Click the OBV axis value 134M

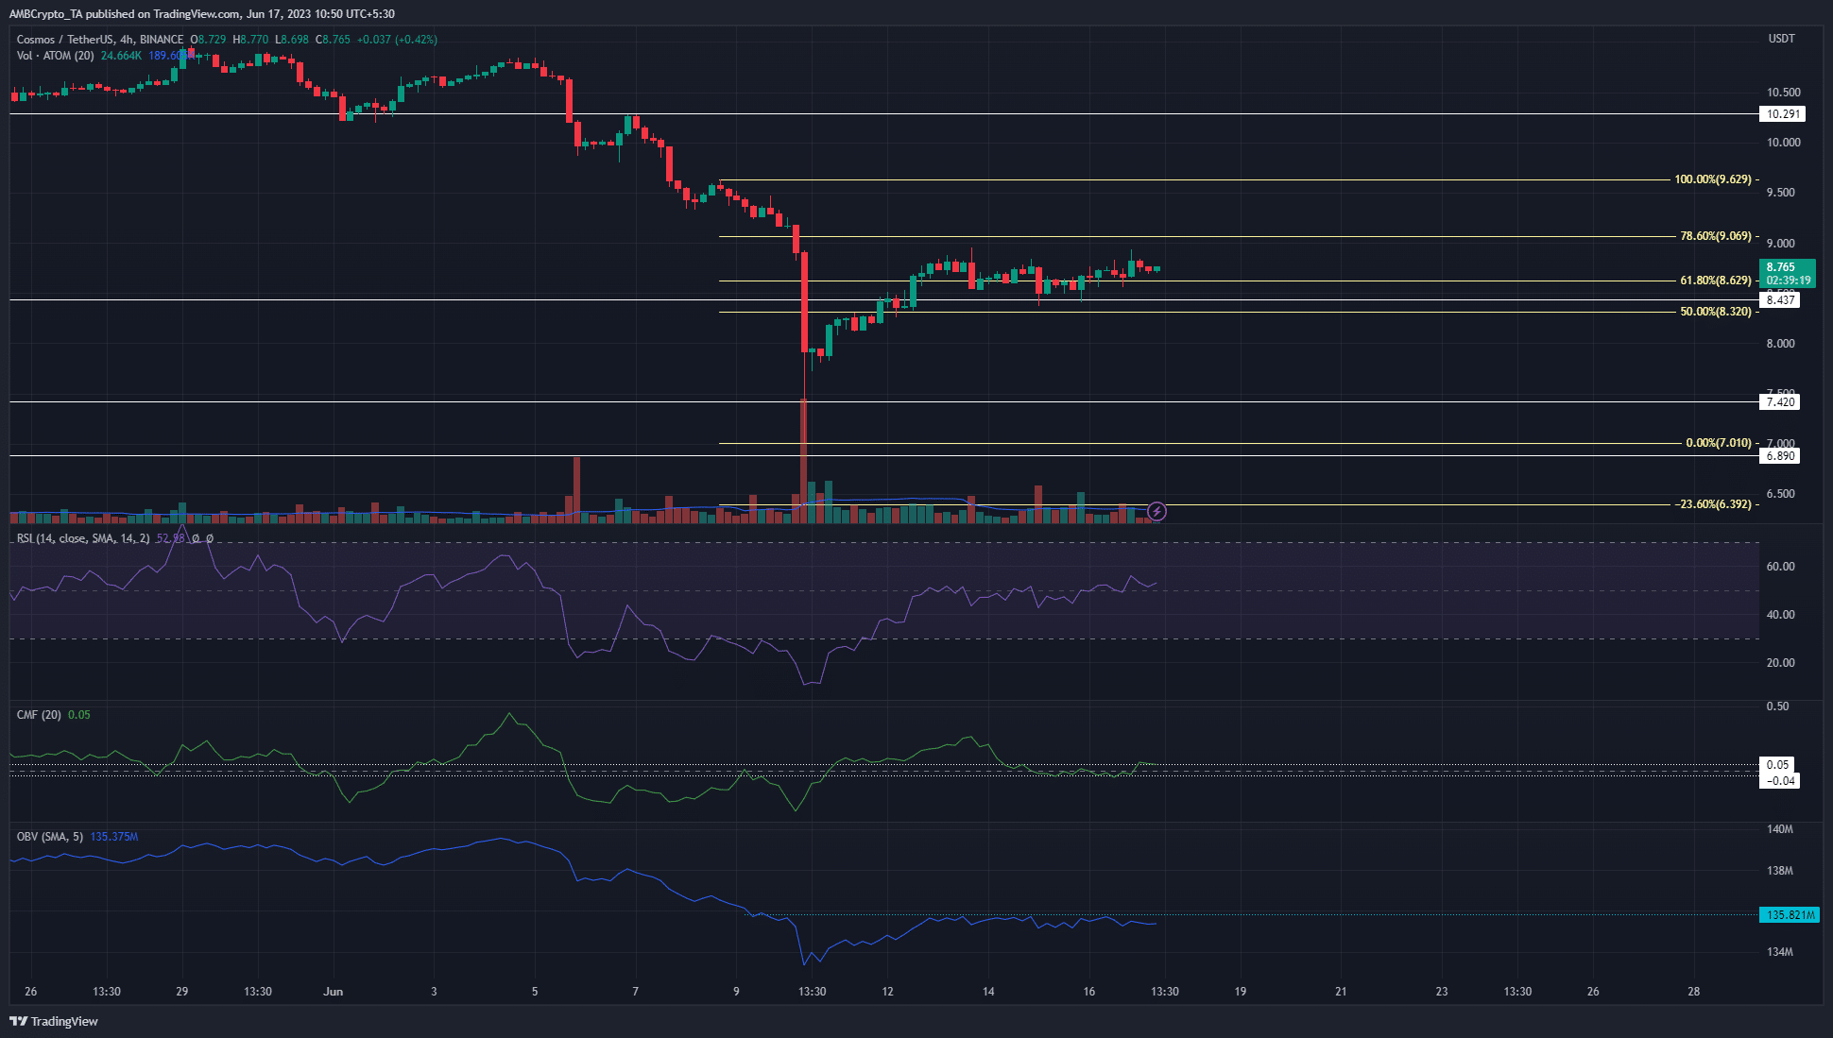tap(1780, 952)
